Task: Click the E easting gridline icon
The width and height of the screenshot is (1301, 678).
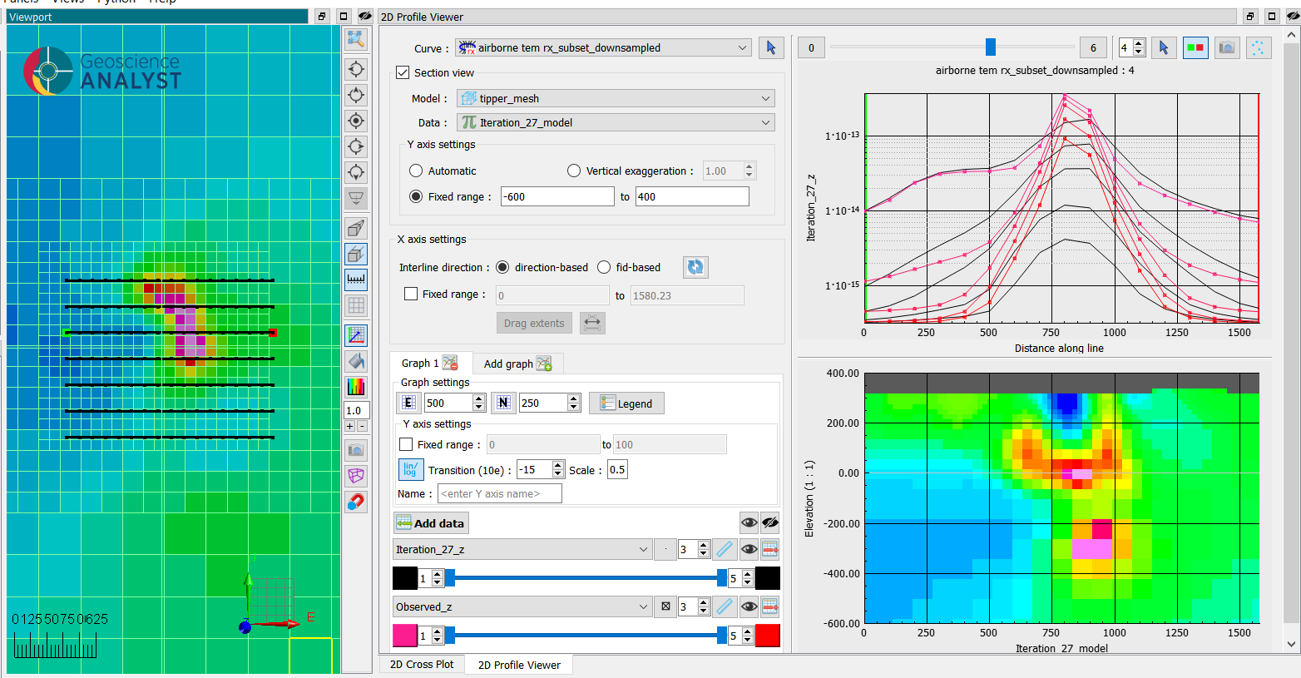Action: (408, 403)
